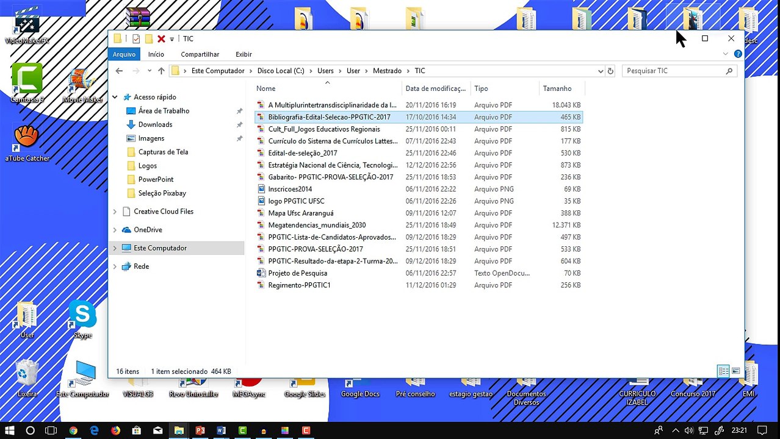Expand Creative Cloud Files in navigation pane
780x439 pixels.
coord(115,212)
